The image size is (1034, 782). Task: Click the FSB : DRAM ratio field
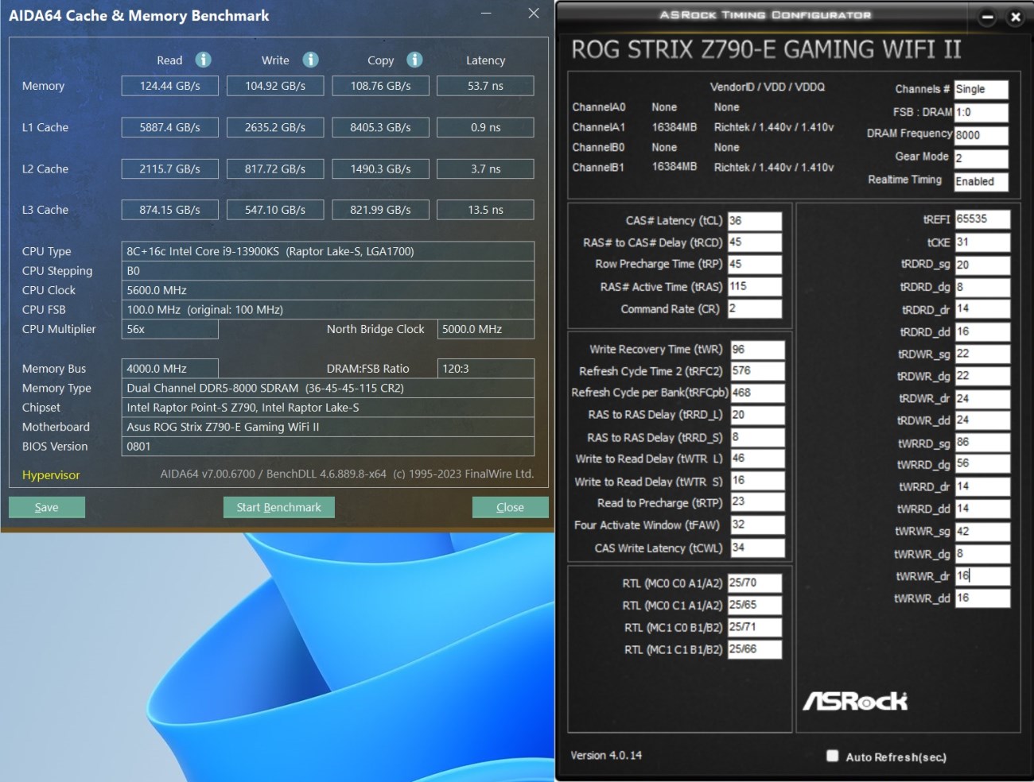pyautogui.click(x=981, y=112)
